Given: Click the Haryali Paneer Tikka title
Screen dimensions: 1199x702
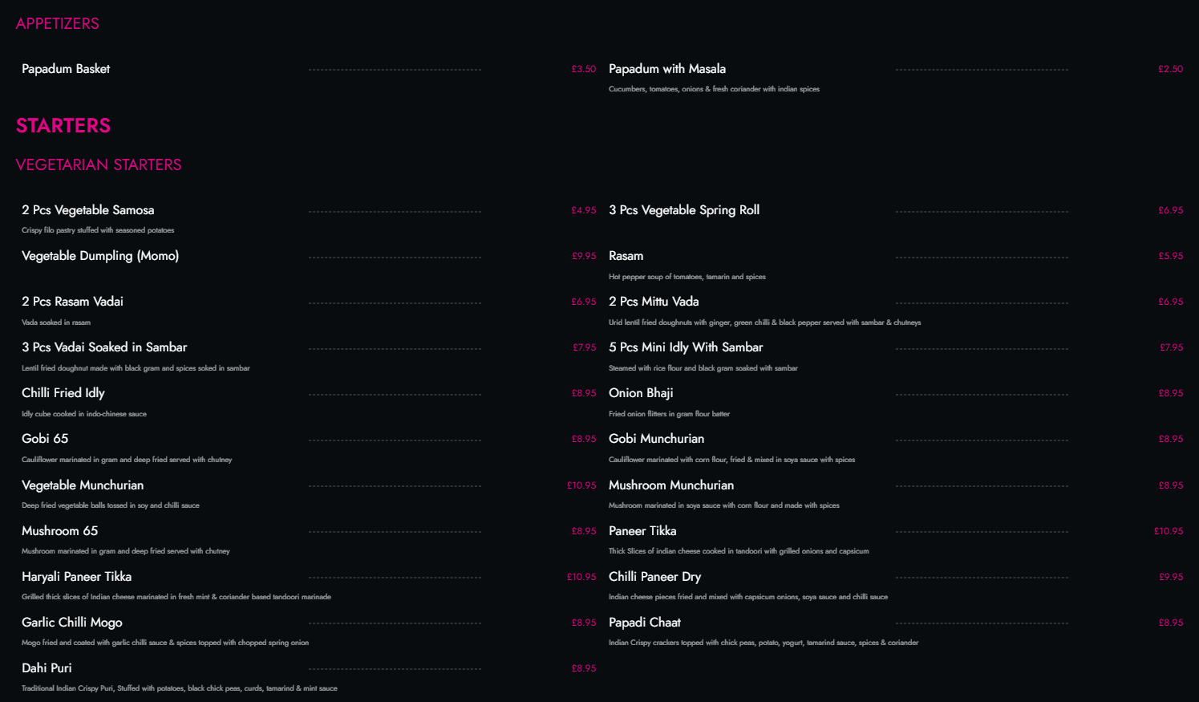Looking at the screenshot, I should pyautogui.click(x=77, y=577).
